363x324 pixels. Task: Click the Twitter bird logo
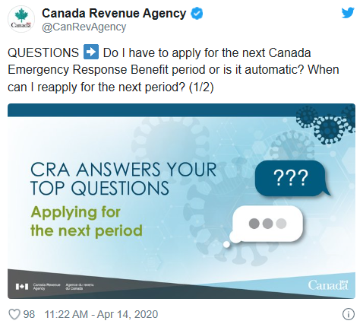pos(348,13)
